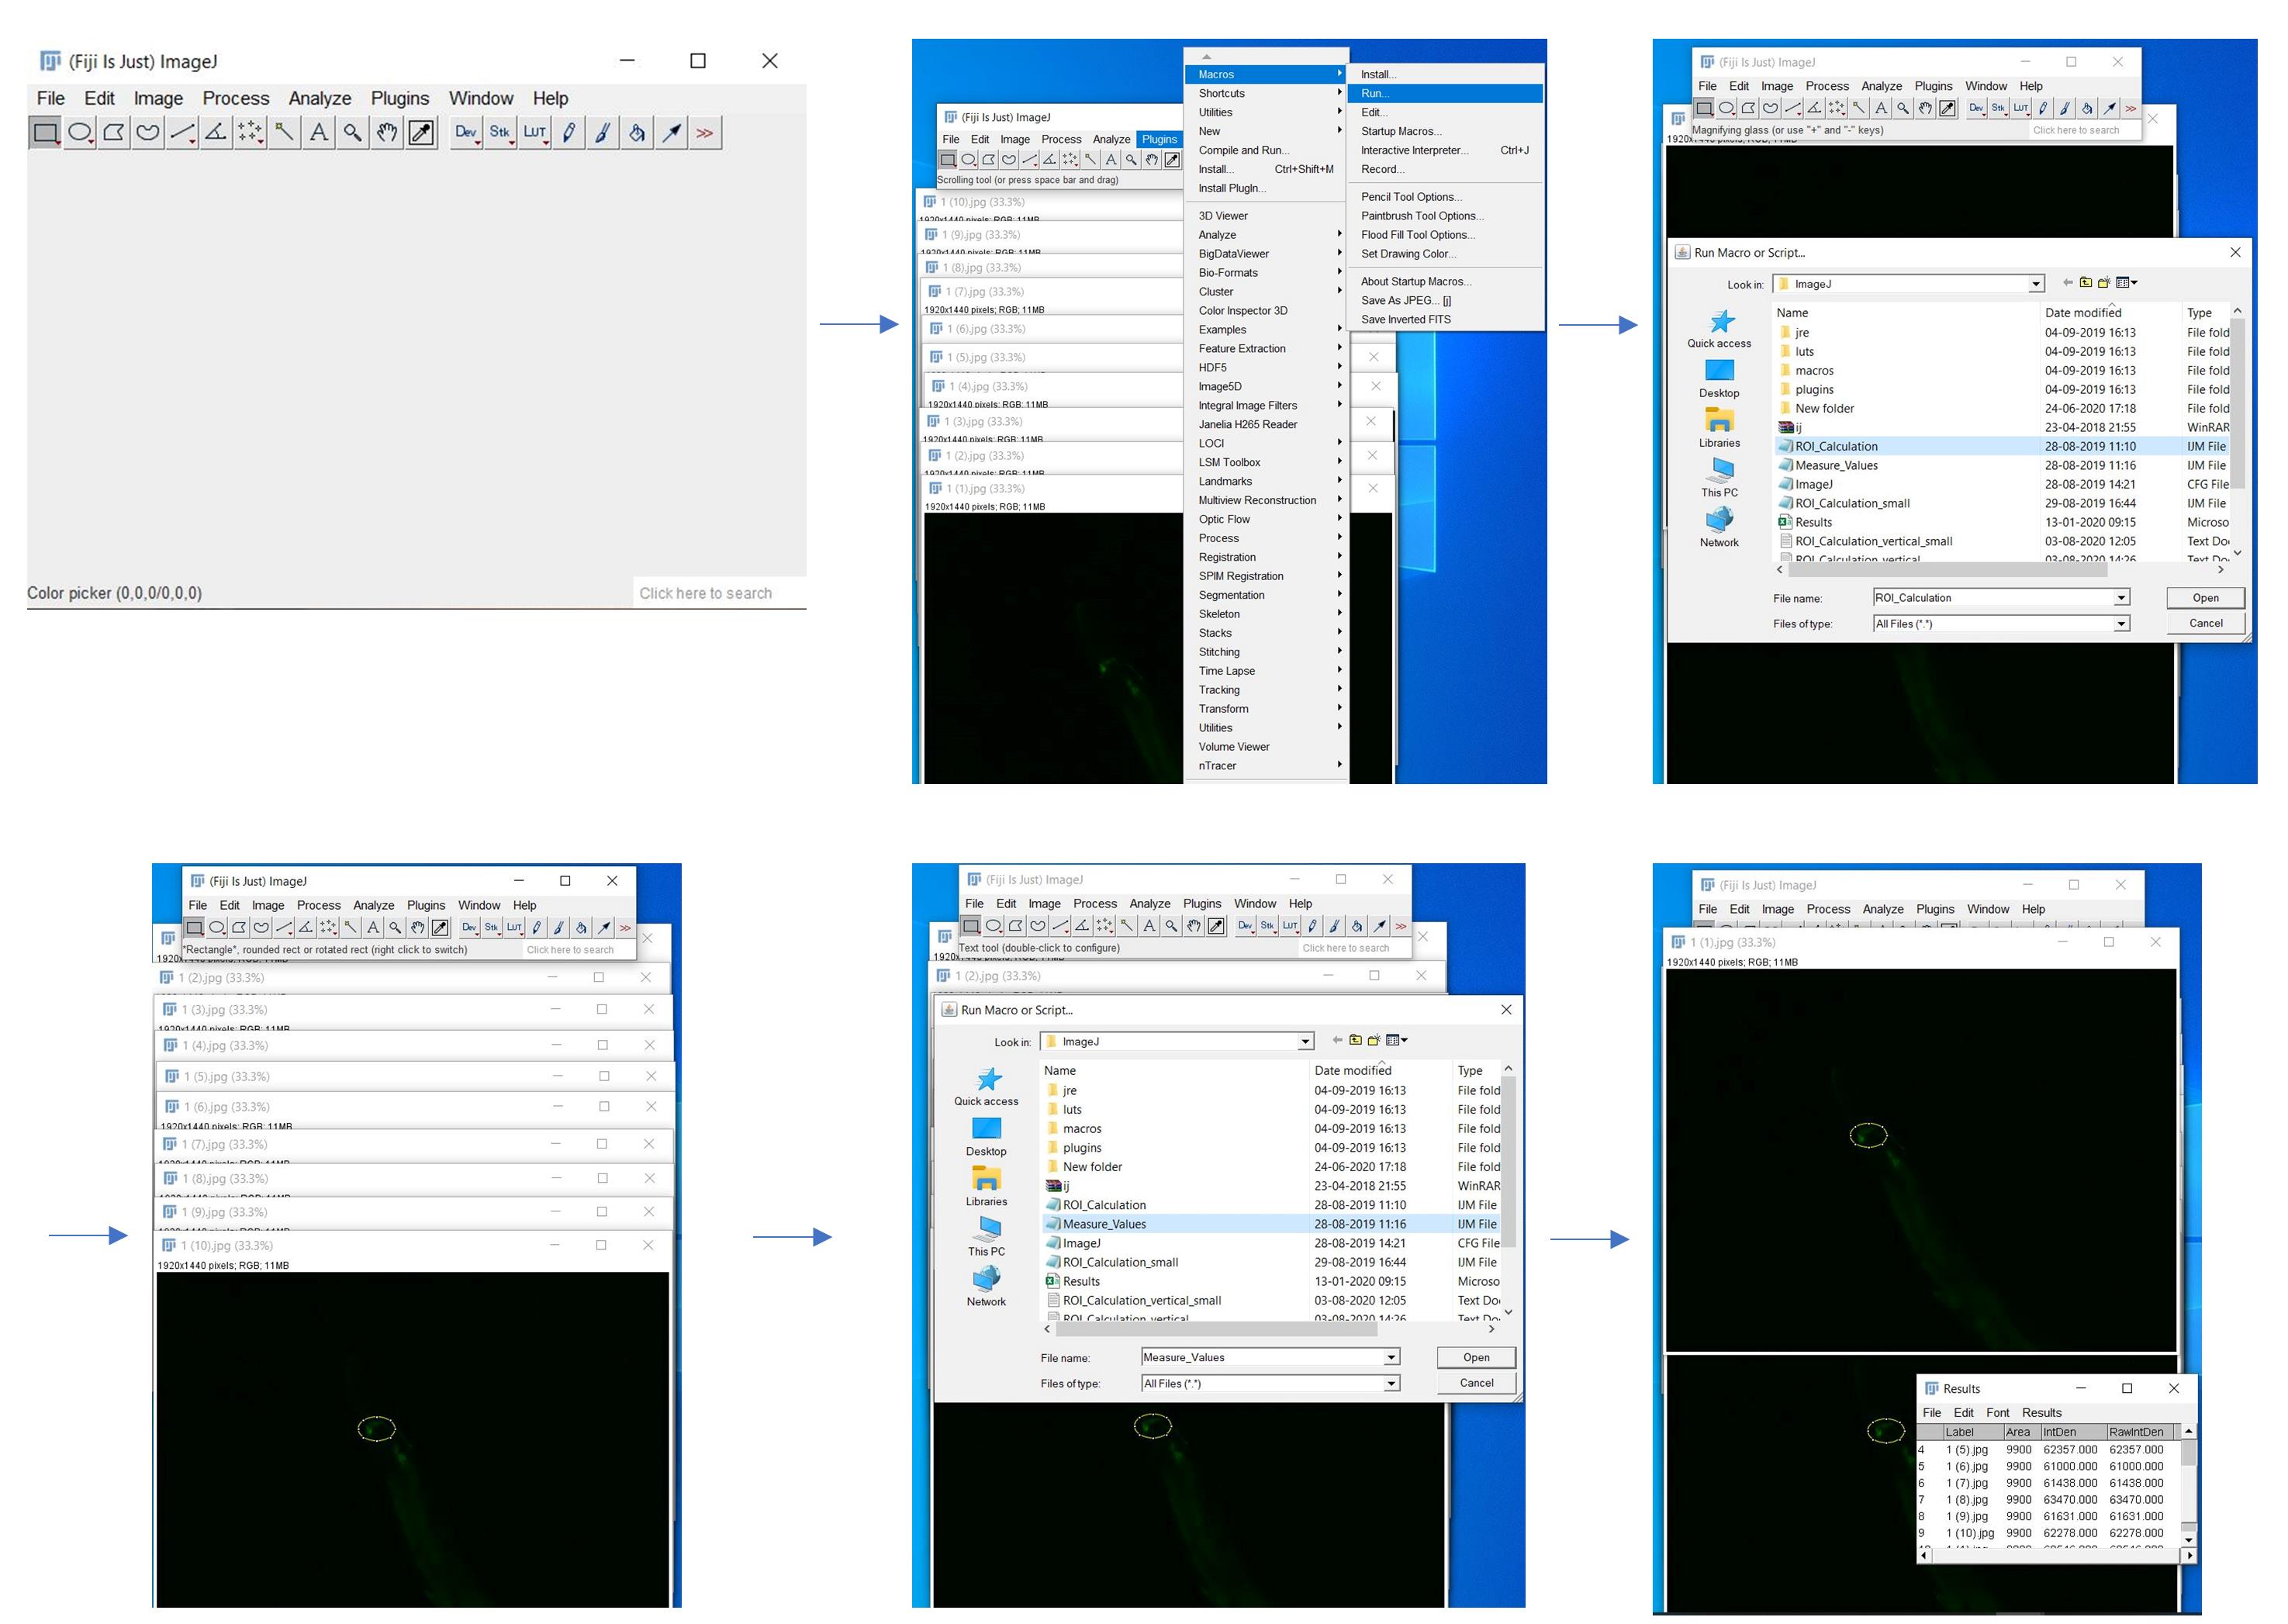Select Text 'A' tool in Color picker status ImageJ window
Image resolution: width=2288 pixels, height=1624 pixels.
318,132
